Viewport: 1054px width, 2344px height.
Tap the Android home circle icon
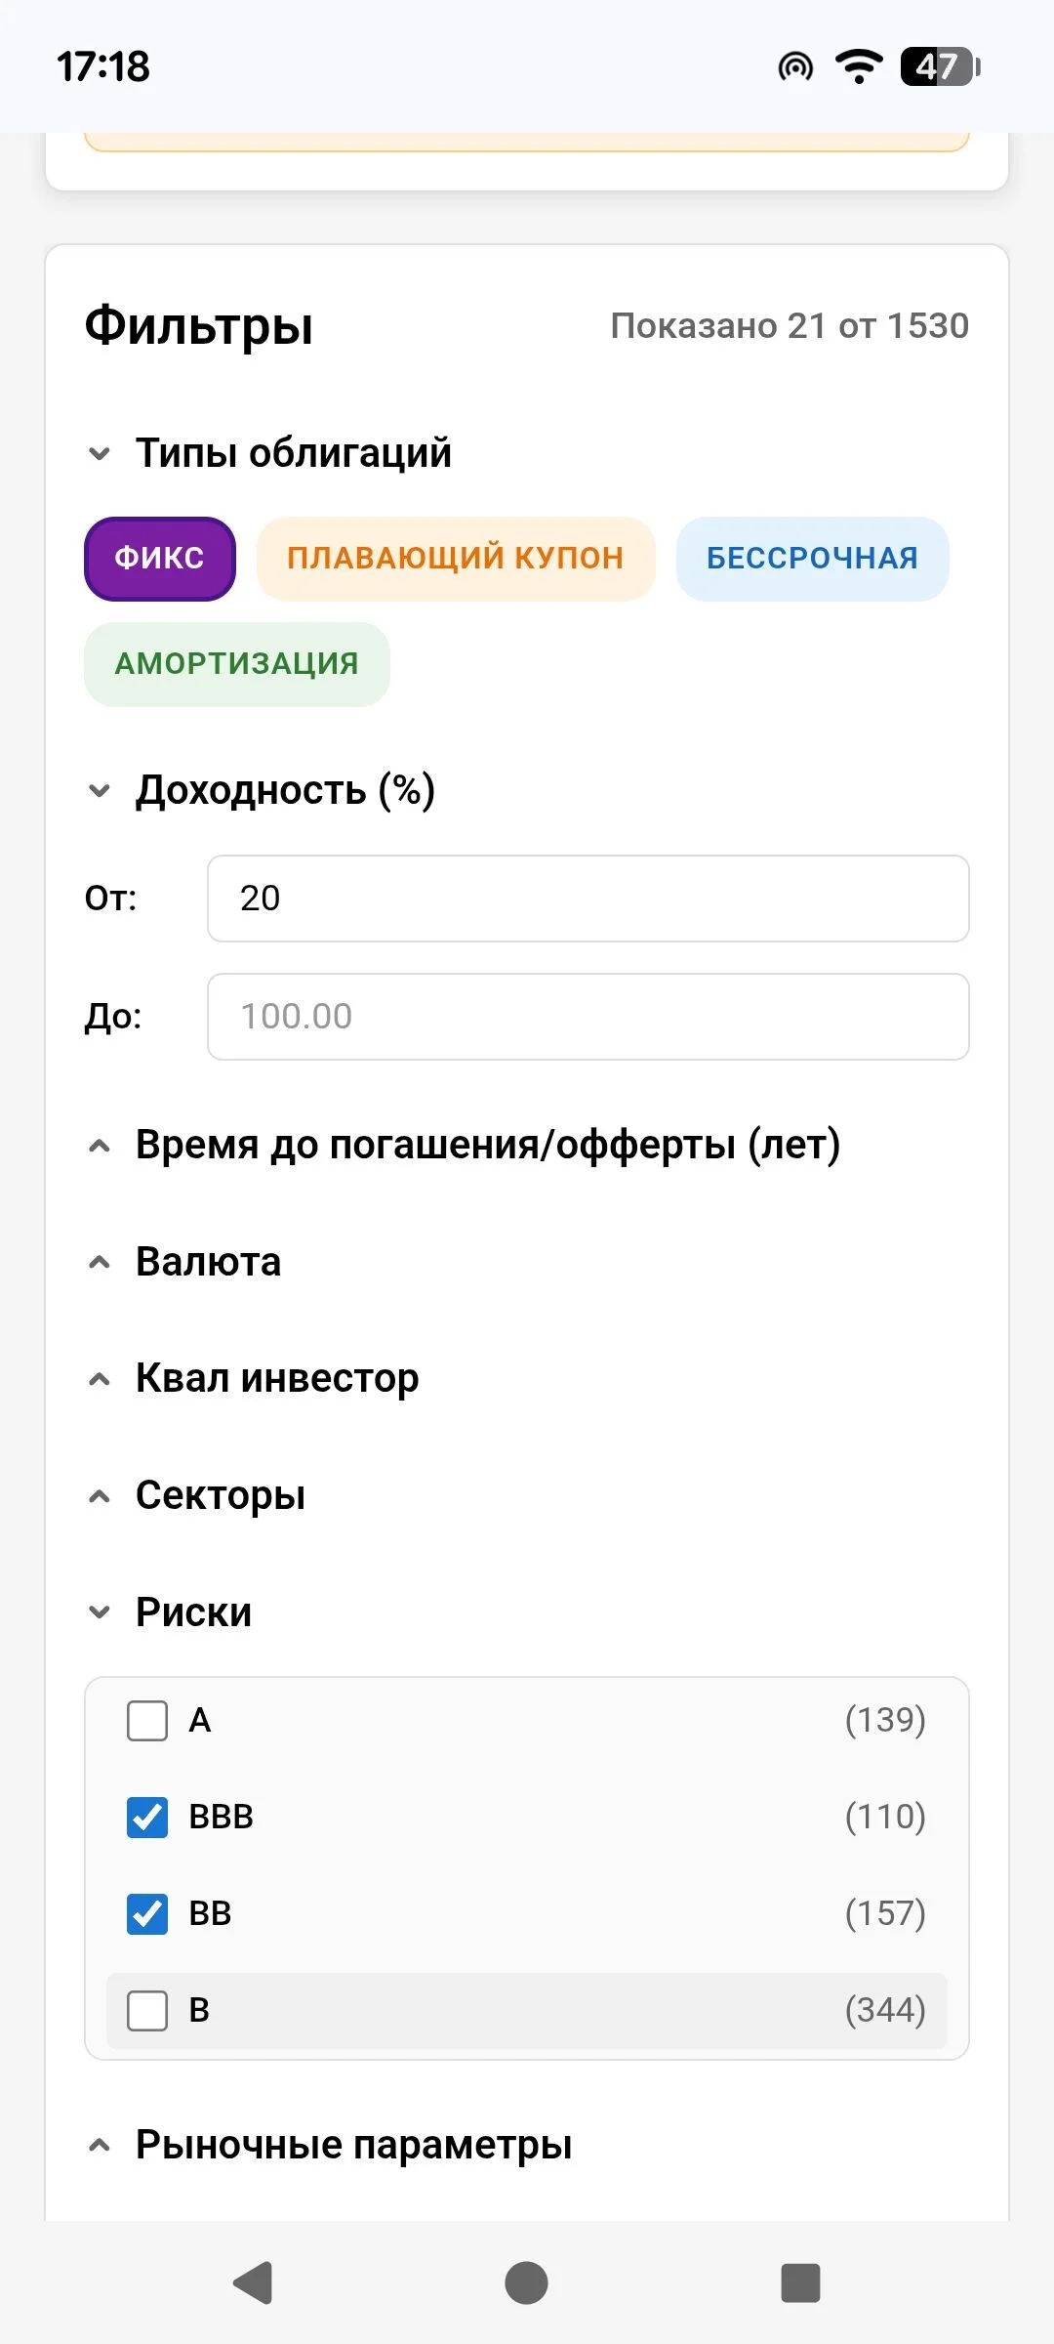point(526,2282)
